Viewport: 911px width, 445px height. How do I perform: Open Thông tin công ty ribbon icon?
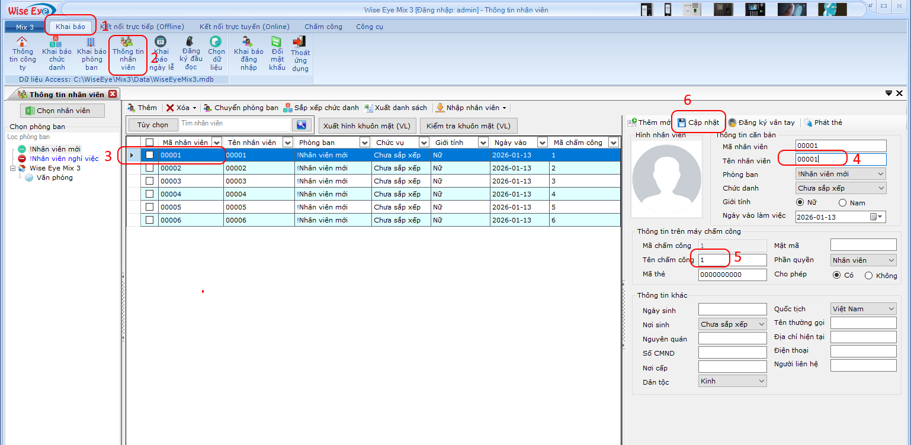tap(22, 42)
